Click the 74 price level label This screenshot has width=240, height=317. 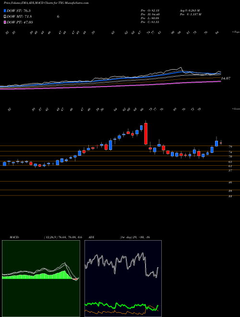click(x=230, y=152)
